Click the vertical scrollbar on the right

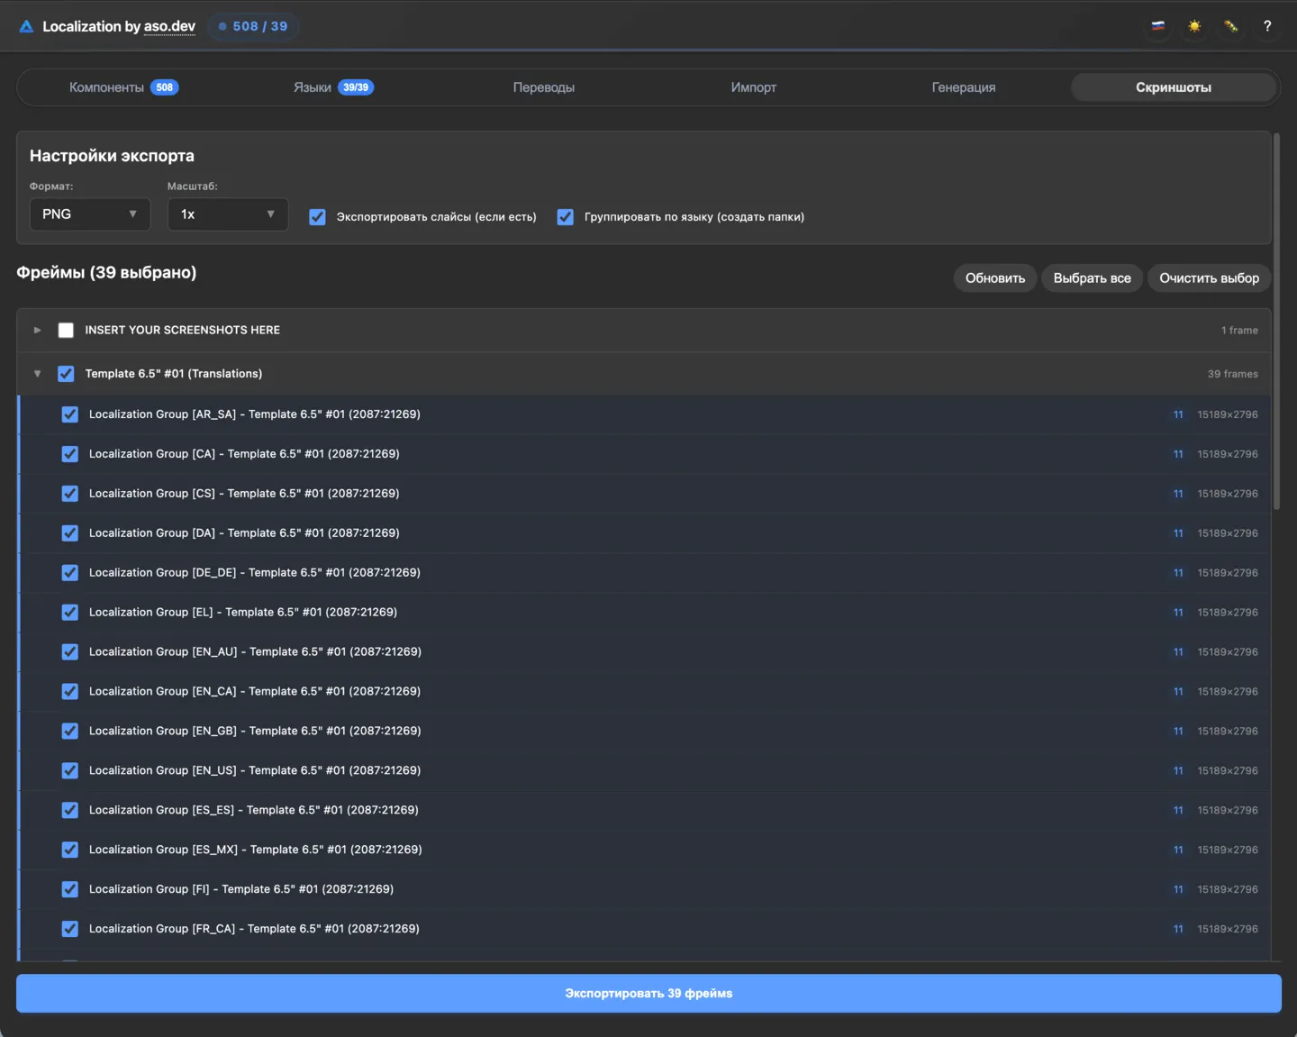[1276, 322]
